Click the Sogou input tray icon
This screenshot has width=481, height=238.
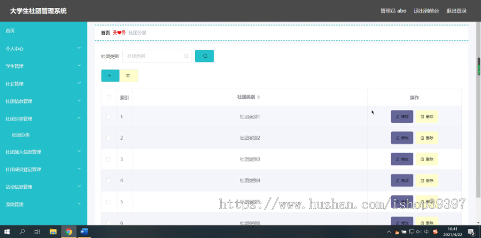click(435, 232)
